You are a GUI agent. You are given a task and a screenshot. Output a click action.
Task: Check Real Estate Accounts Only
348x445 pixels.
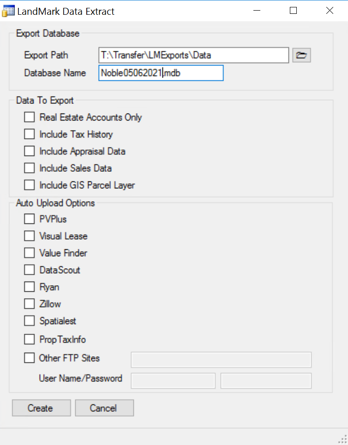30,117
